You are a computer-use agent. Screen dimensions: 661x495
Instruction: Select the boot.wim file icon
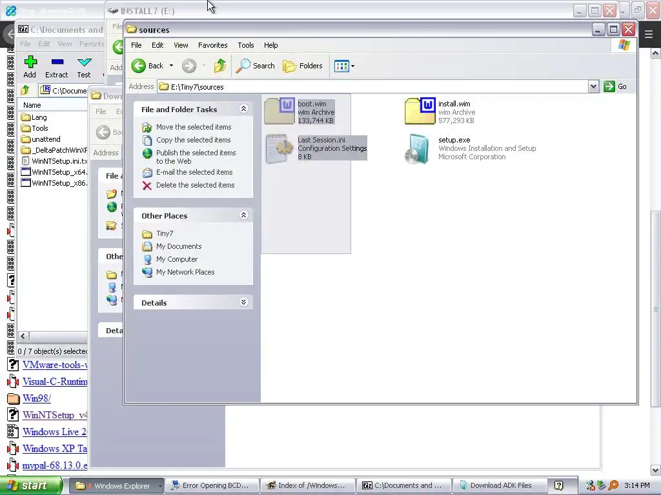click(279, 111)
